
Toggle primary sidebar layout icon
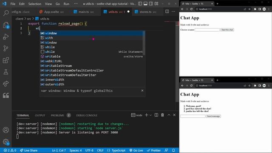[x=140, y=4]
